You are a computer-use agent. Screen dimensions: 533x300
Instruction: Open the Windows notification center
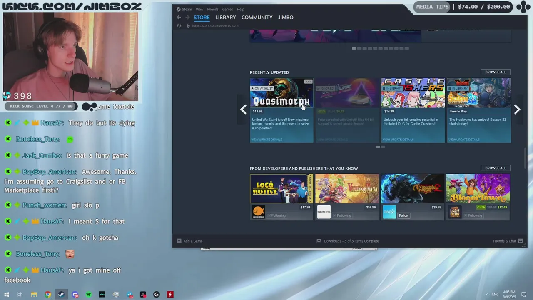[x=525, y=295]
